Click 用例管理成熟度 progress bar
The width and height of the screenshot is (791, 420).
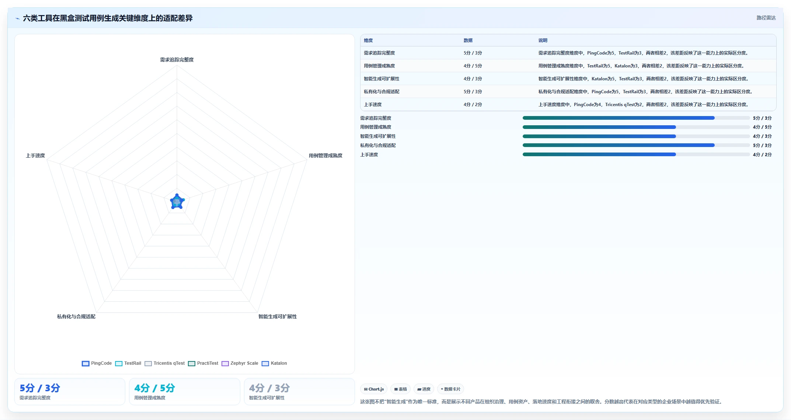click(636, 127)
